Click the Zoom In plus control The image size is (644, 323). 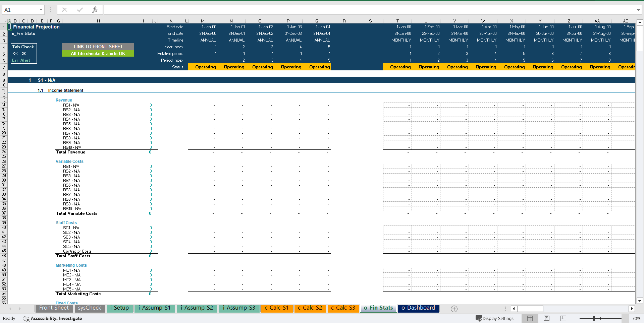[625, 318]
